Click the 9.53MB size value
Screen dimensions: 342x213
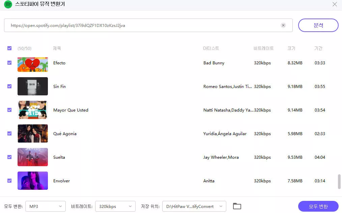(295, 157)
